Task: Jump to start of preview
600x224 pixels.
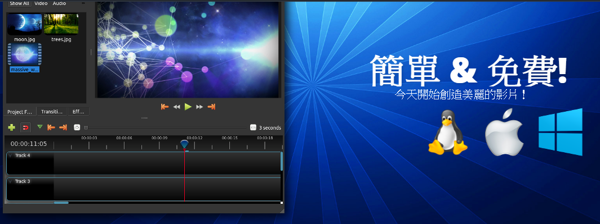Action: 165,107
